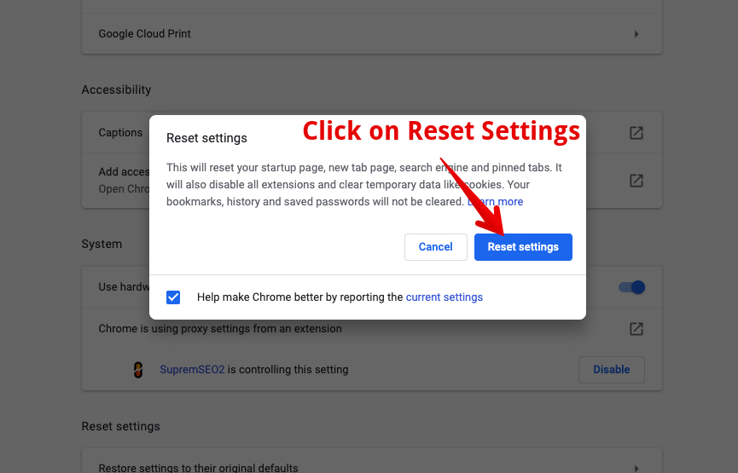Open the current settings link
Screen dimensions: 738x473
[x=445, y=297]
